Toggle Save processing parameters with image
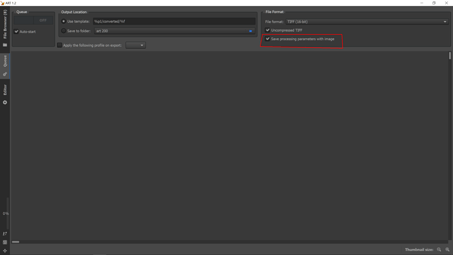Image resolution: width=453 pixels, height=255 pixels. (x=267, y=39)
